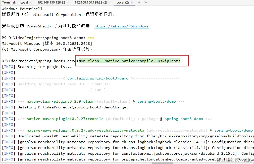Click native-maven-plugin:0.9.27:compile text
The width and height of the screenshot is (254, 164).
pos(65,119)
